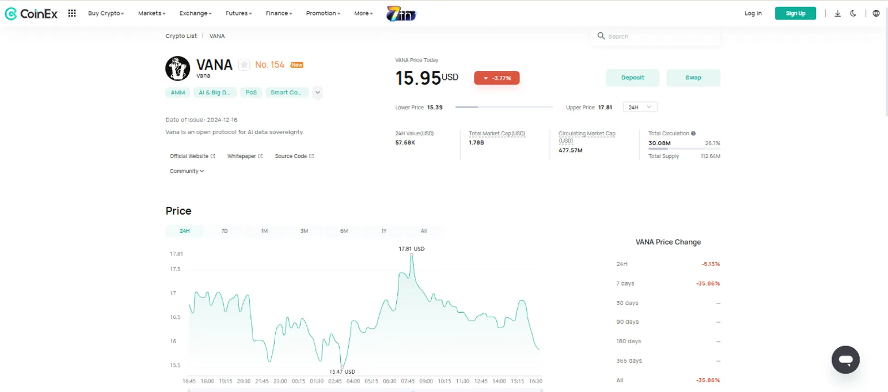Expand the Finance menu
The width and height of the screenshot is (888, 392).
point(279,13)
